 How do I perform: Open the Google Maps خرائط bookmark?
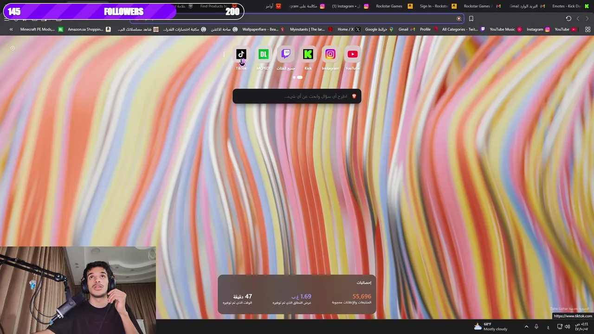tap(379, 29)
